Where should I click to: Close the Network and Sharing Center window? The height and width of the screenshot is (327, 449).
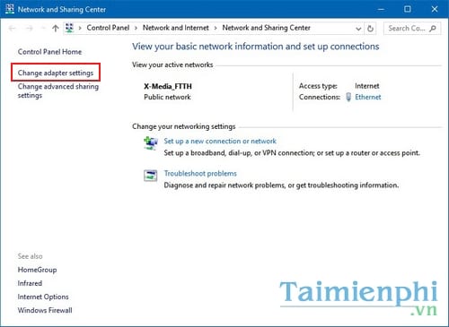pos(435,9)
